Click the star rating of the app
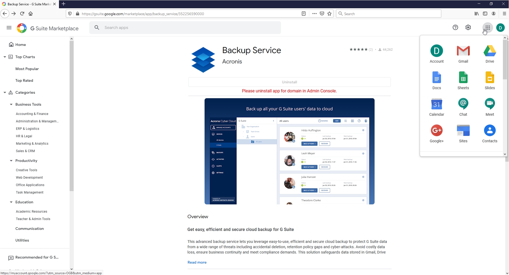The height and width of the screenshot is (275, 509). pyautogui.click(x=359, y=49)
